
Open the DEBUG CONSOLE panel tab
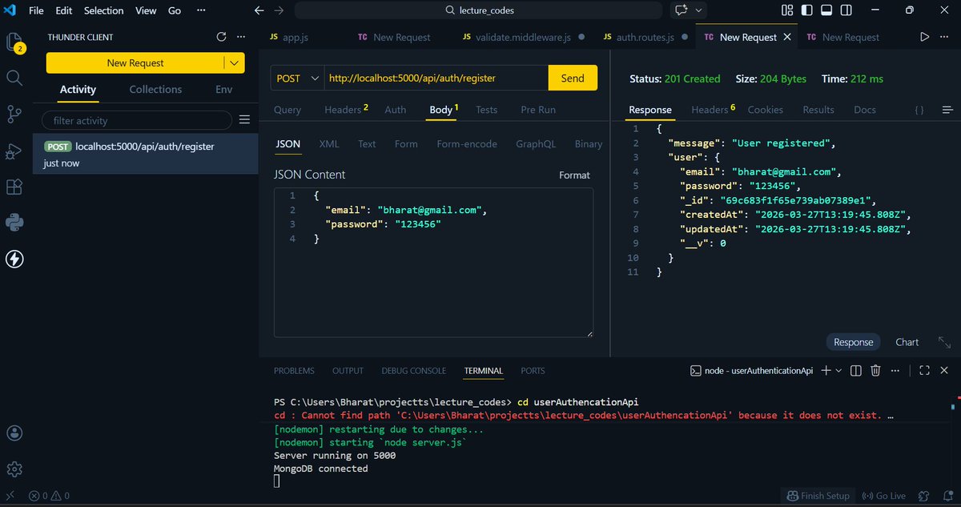coord(414,371)
